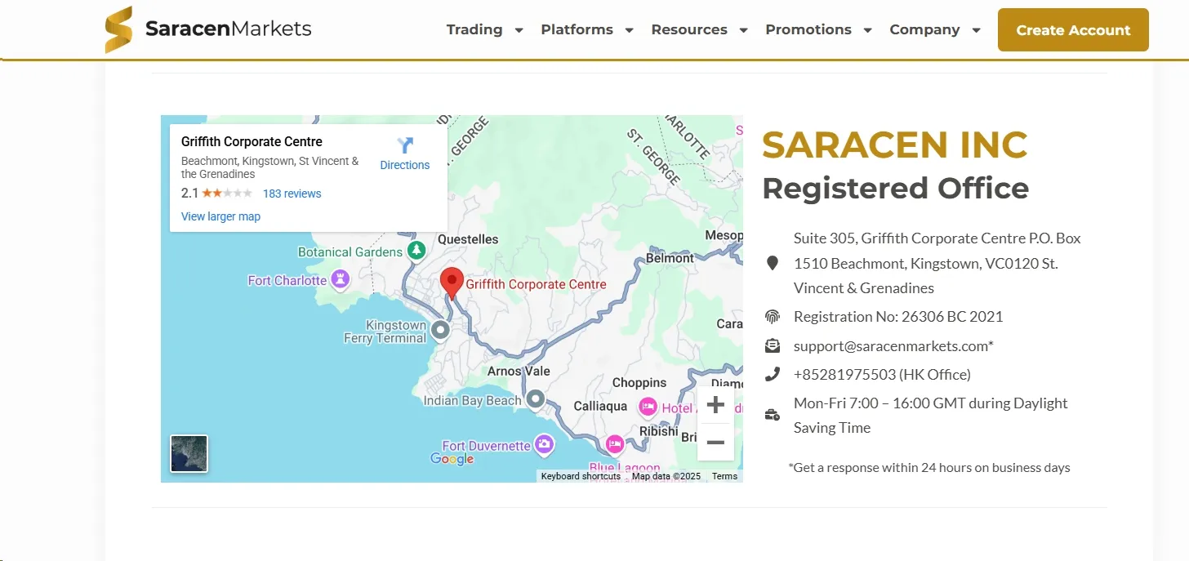Viewport: 1189px width, 561px height.
Task: Zoom out the map with minus button
Action: (715, 443)
